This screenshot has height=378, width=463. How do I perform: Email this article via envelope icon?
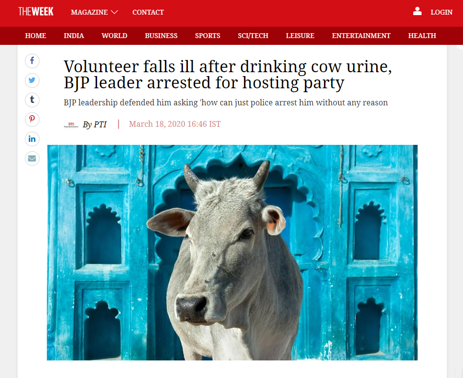click(x=32, y=159)
